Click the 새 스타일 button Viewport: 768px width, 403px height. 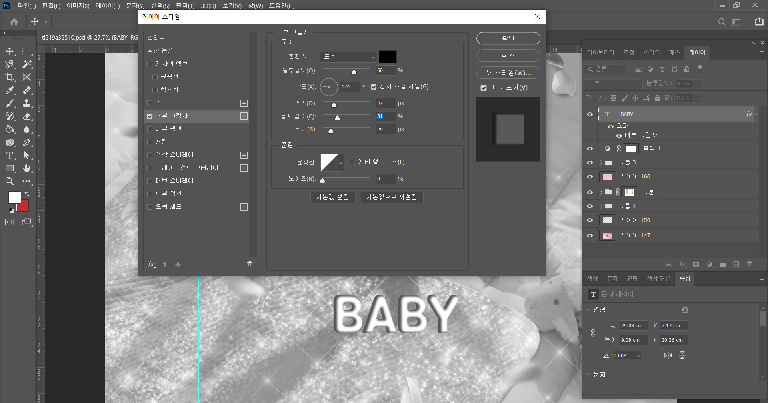pyautogui.click(x=508, y=73)
